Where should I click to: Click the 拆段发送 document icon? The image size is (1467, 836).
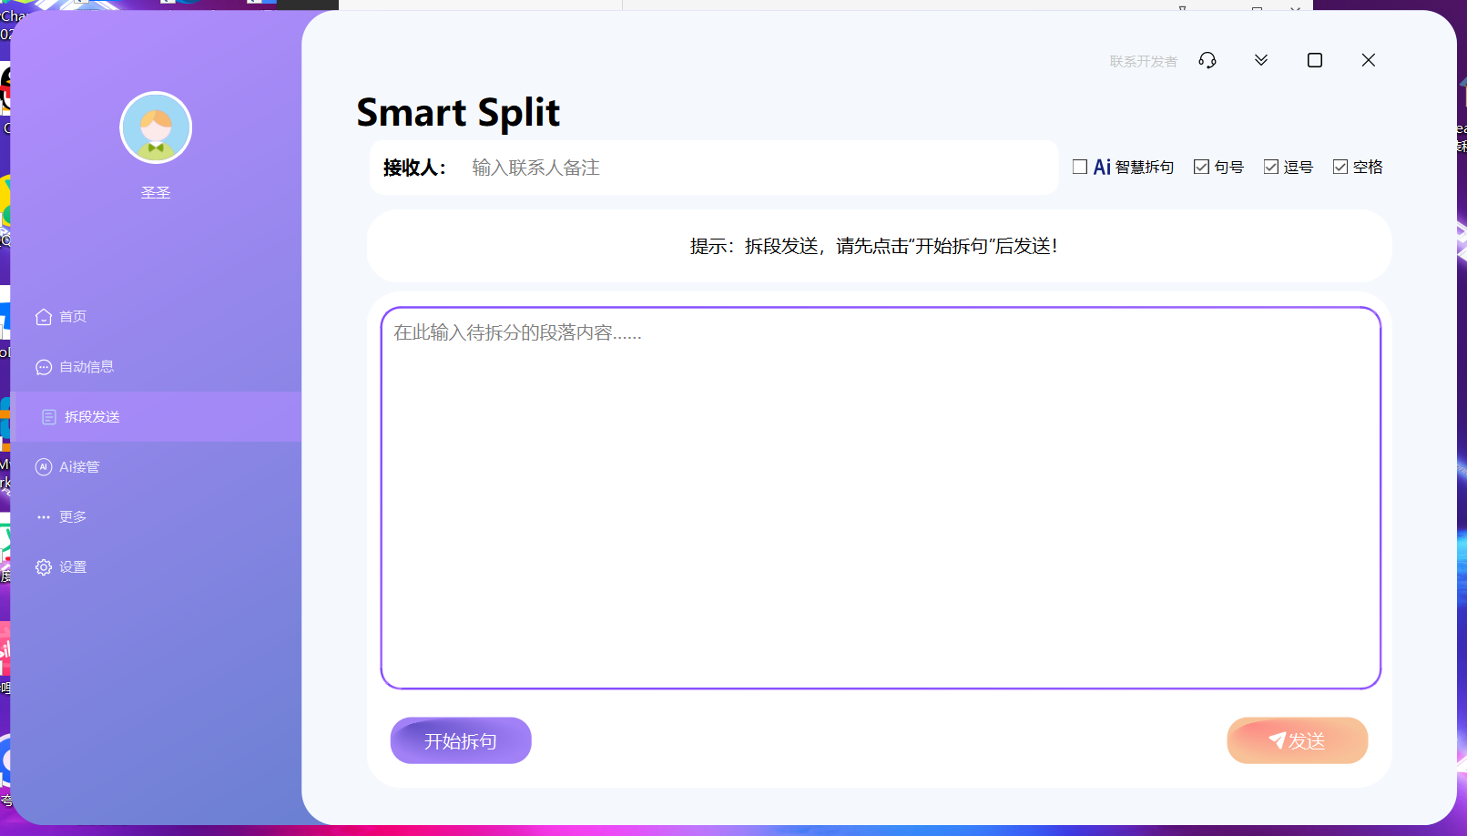pyautogui.click(x=48, y=416)
